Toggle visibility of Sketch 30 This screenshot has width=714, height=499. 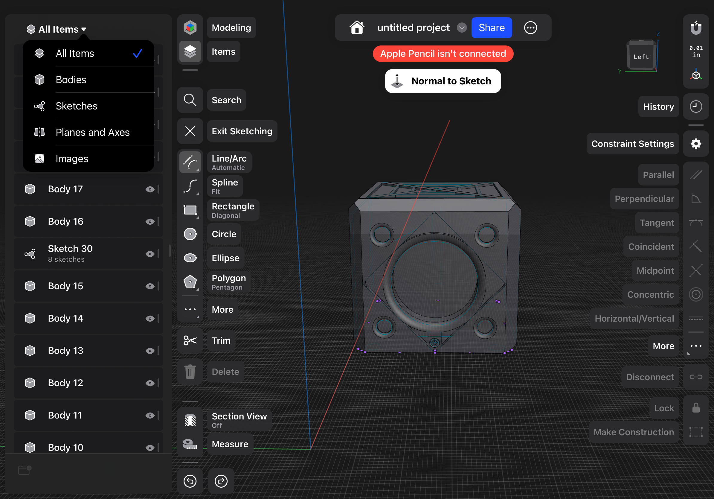tap(150, 254)
